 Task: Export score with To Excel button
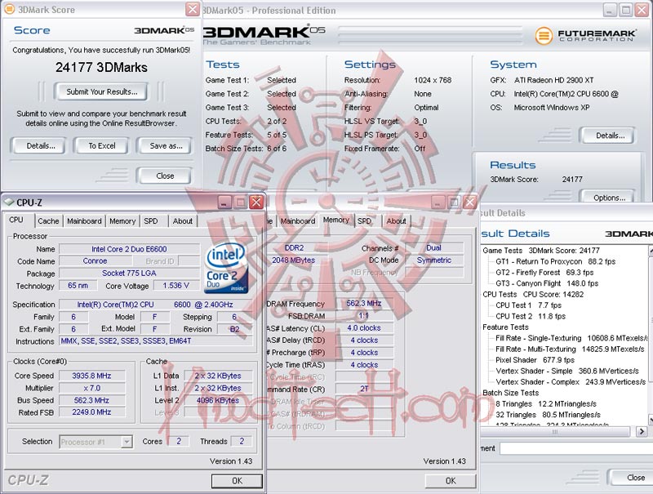point(101,146)
